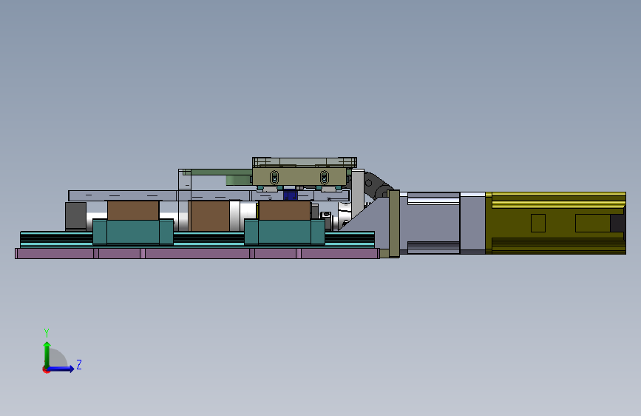This screenshot has height=416, width=641.
Task: Select the dark end cap of the motor
Action: point(617,224)
